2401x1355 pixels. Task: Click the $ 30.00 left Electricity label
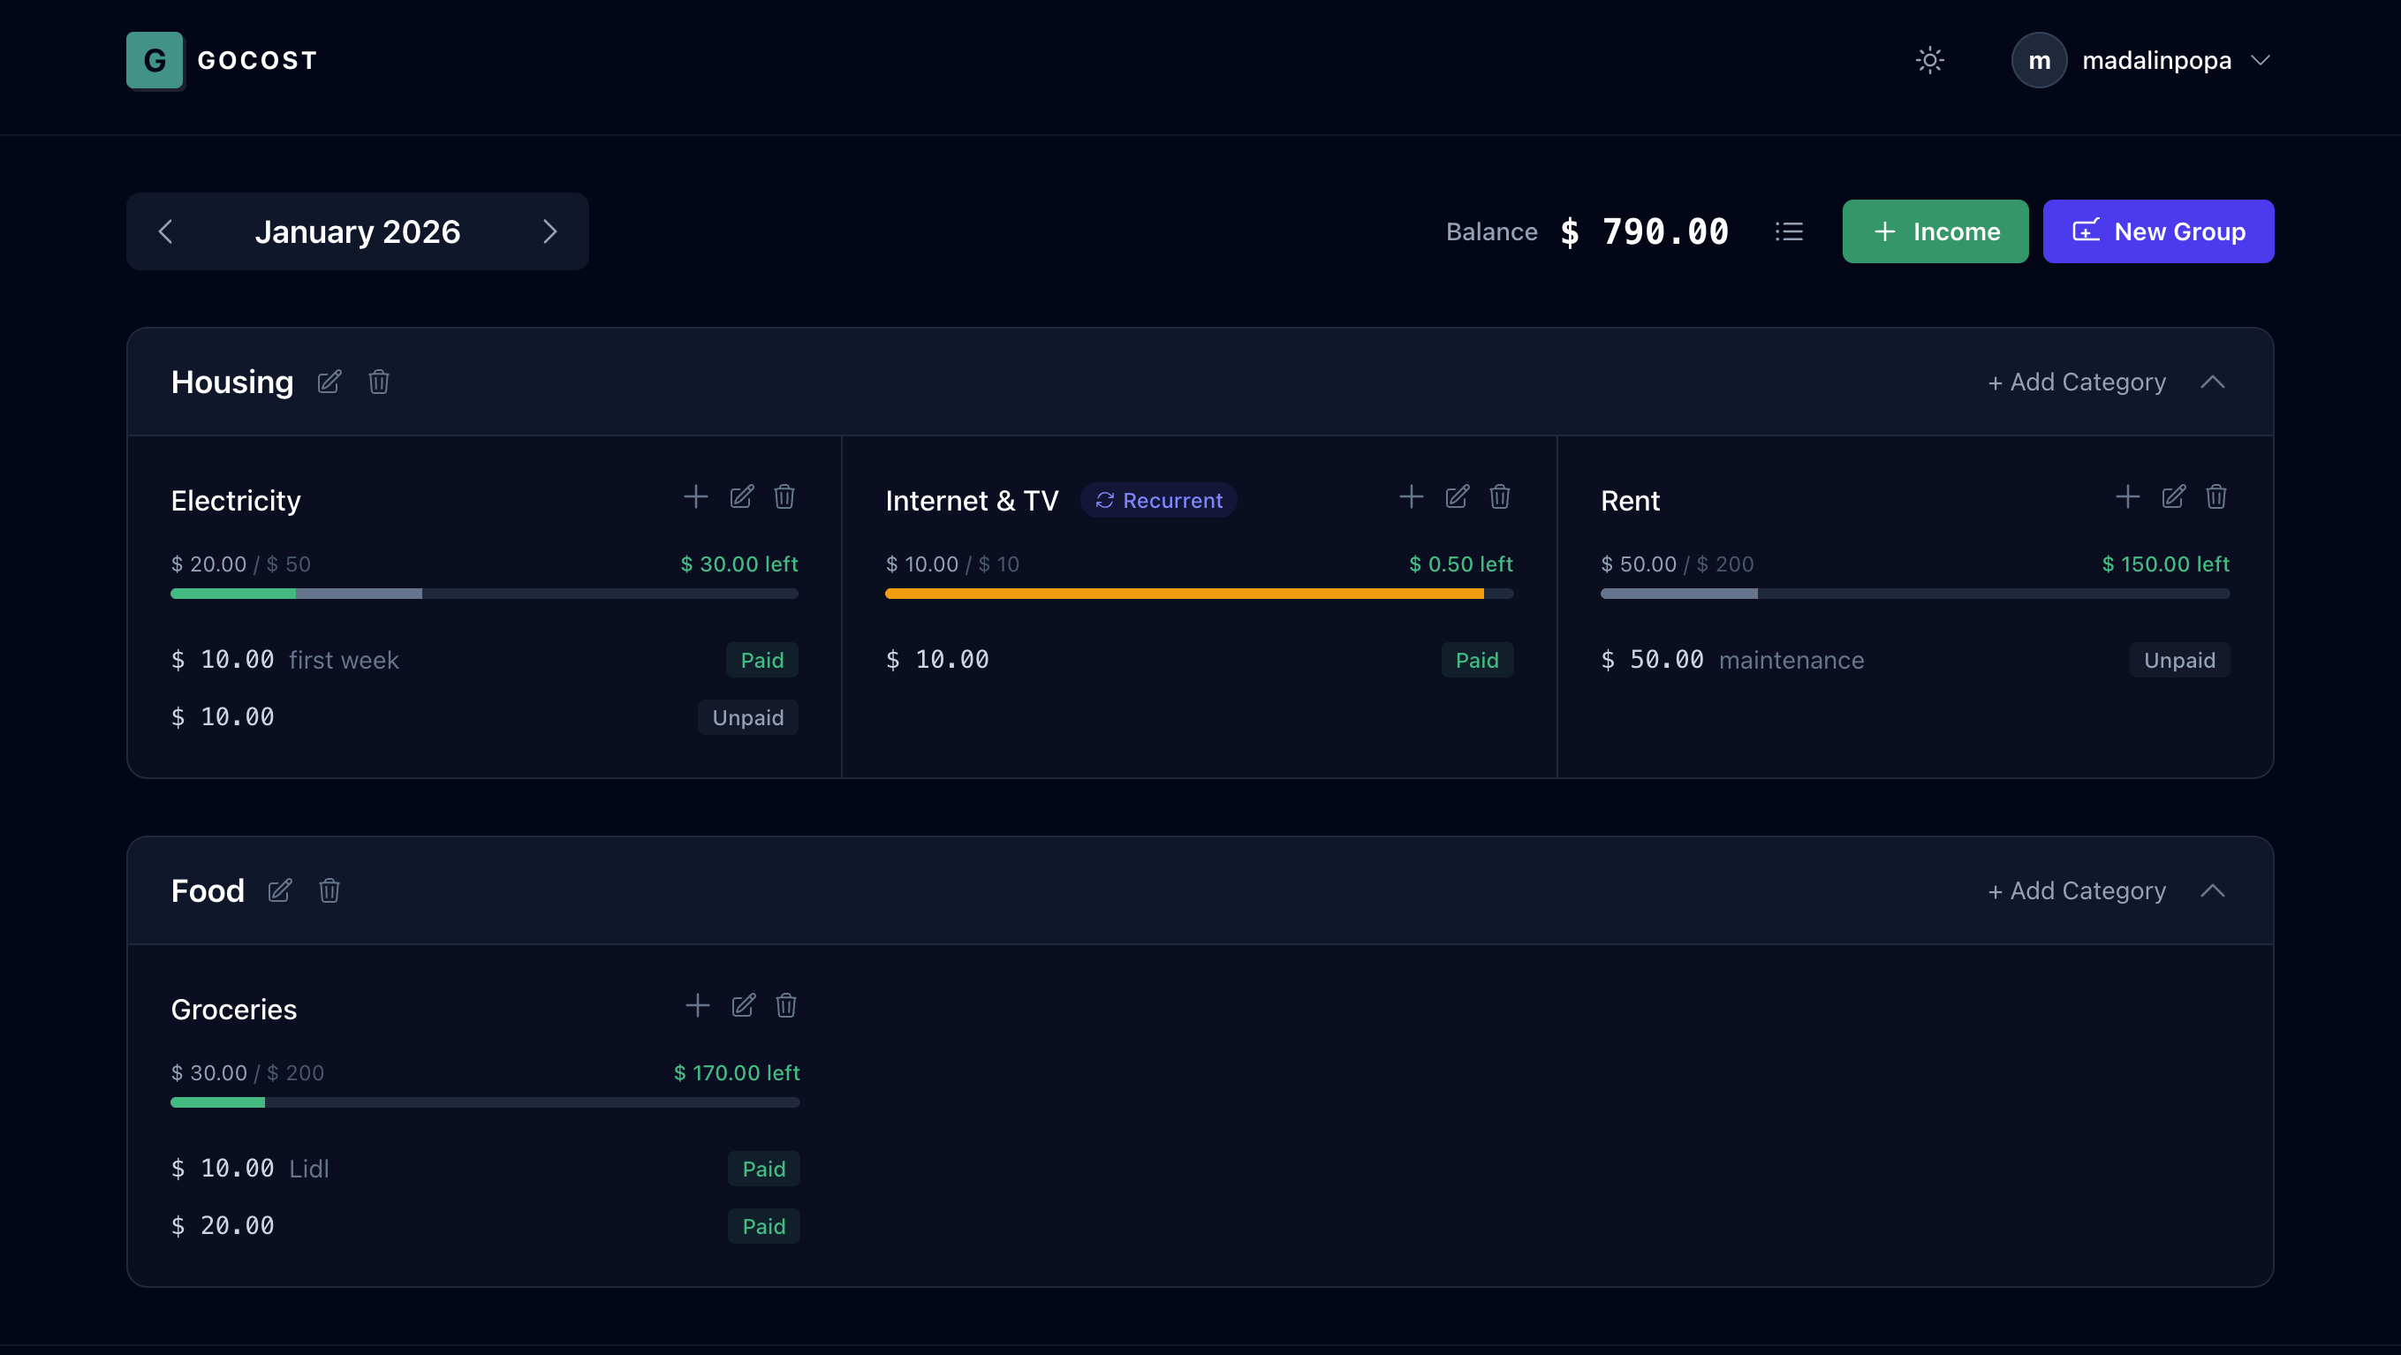pos(739,564)
